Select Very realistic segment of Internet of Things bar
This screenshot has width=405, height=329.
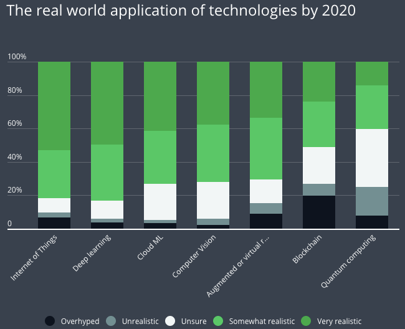[54, 106]
